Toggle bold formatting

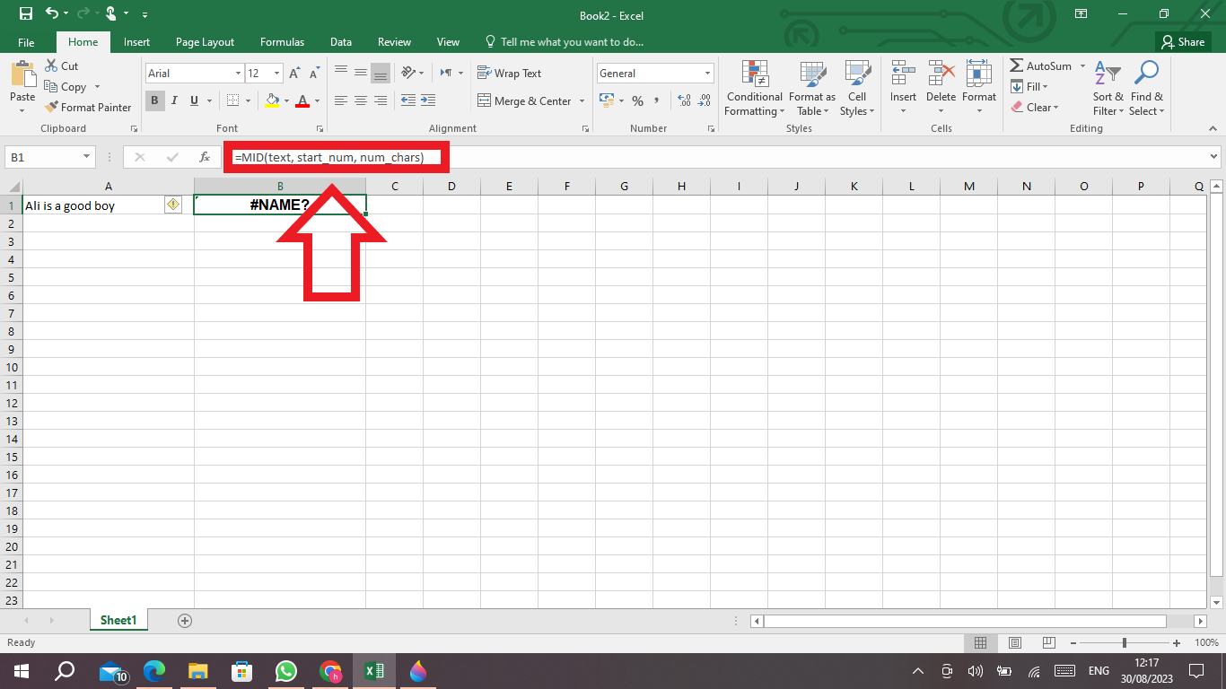[154, 100]
